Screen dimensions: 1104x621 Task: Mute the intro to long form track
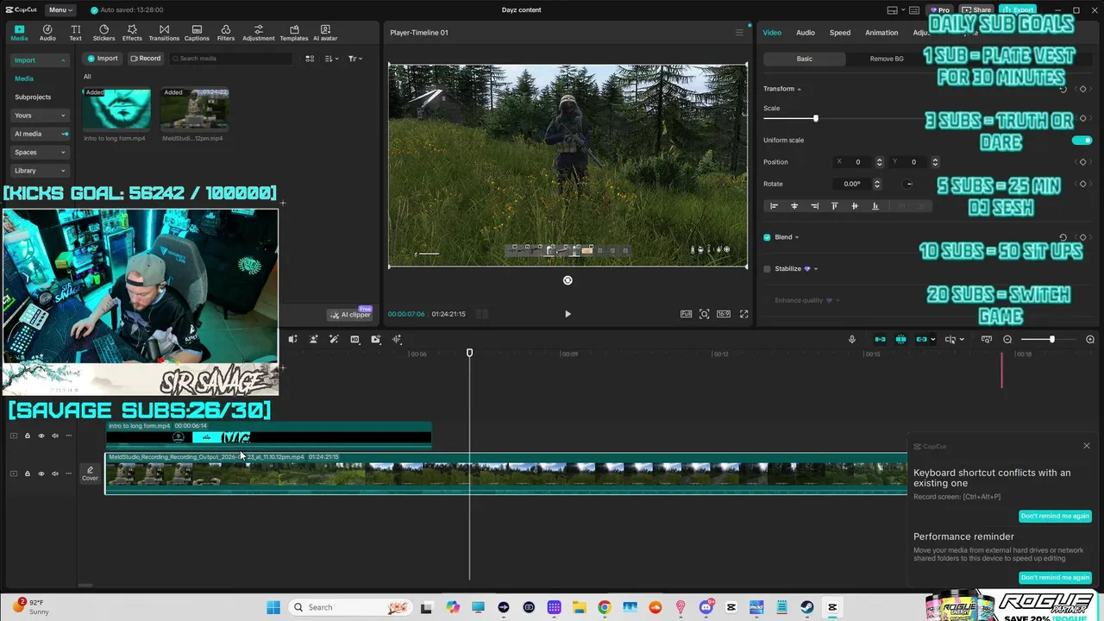point(55,436)
